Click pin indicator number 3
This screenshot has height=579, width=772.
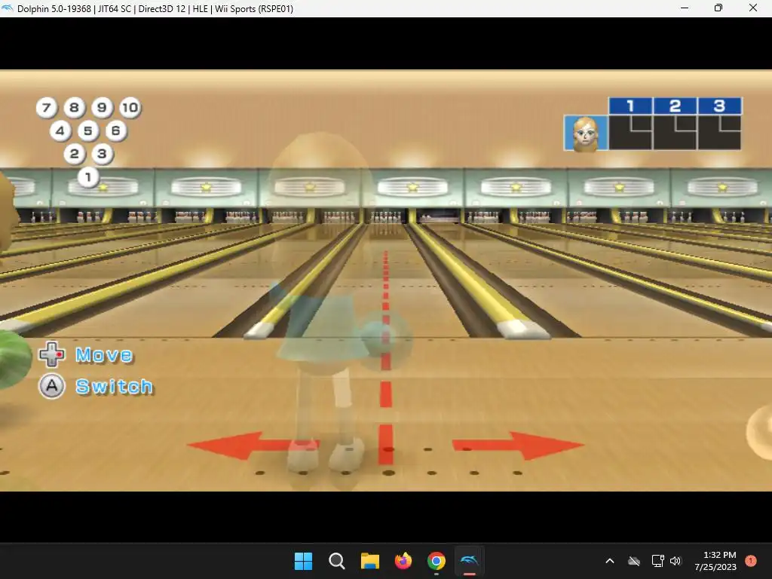(x=102, y=154)
